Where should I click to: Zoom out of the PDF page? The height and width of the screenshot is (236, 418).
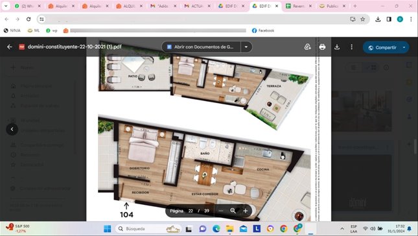(221, 211)
